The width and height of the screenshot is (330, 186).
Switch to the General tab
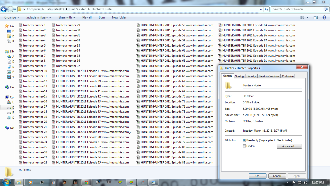pyautogui.click(x=227, y=76)
